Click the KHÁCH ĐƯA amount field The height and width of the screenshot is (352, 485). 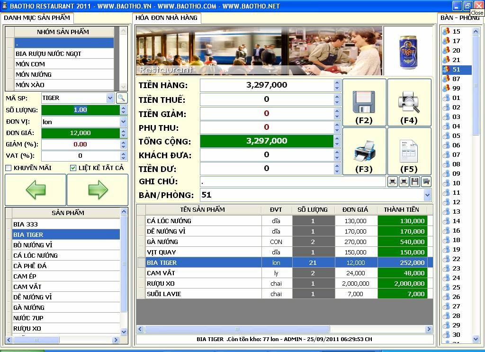[x=266, y=155]
